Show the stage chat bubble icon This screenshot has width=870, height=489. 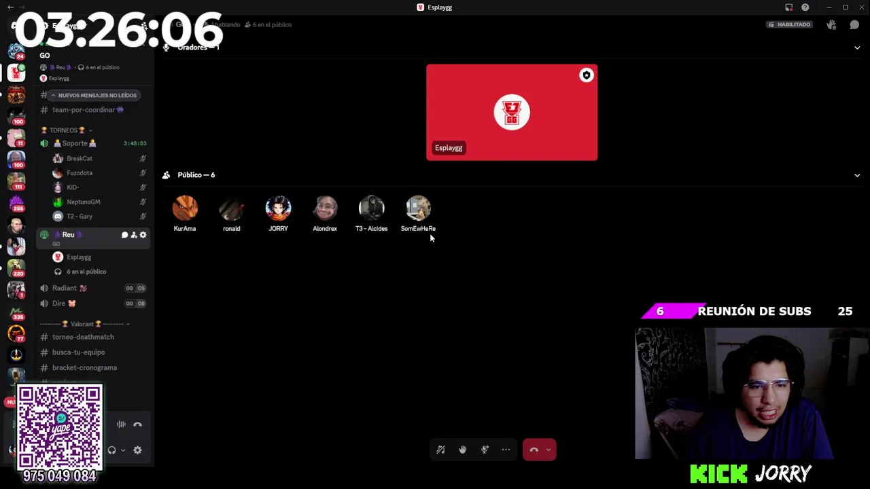(854, 24)
